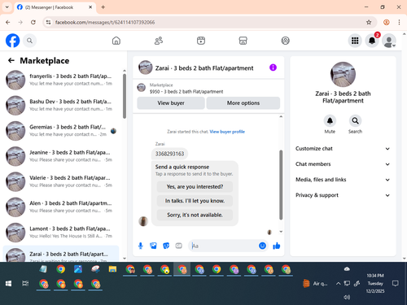Click the message text input field

pos(224,246)
